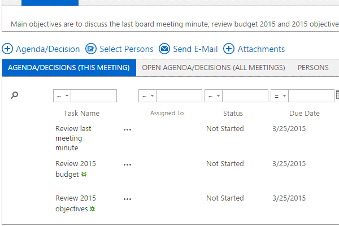
Task: Click the Select Persons icon
Action: (x=91, y=49)
